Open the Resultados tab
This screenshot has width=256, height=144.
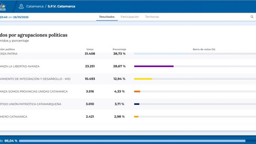pyautogui.click(x=107, y=17)
